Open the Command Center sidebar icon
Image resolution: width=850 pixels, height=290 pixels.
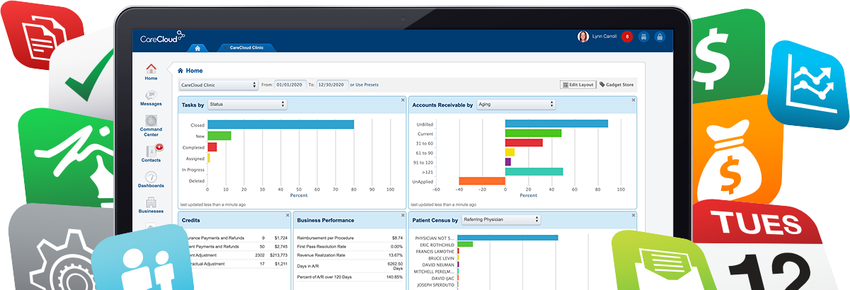pyautogui.click(x=151, y=126)
